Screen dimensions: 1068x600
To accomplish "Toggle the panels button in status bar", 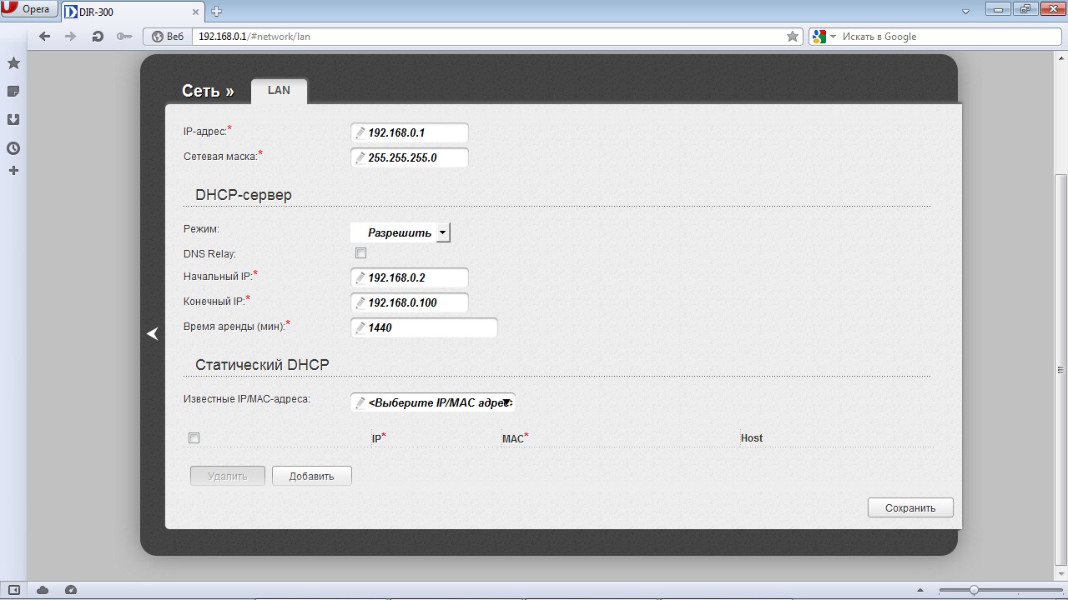I will click(13, 590).
